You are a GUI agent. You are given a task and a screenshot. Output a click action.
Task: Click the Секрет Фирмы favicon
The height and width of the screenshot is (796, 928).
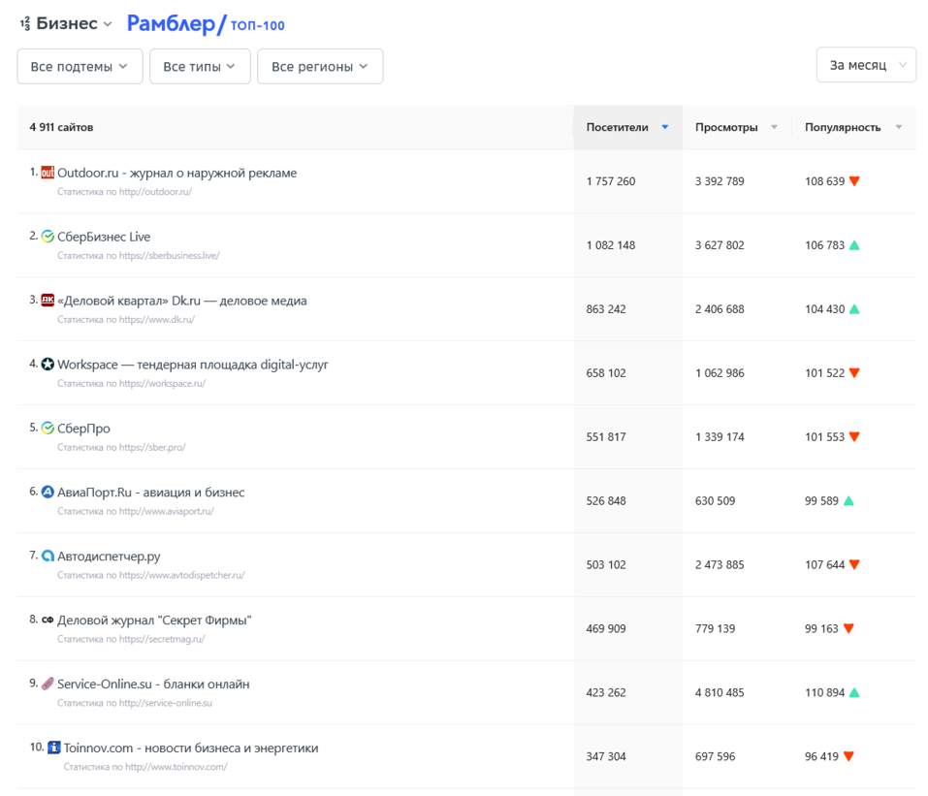(x=48, y=620)
